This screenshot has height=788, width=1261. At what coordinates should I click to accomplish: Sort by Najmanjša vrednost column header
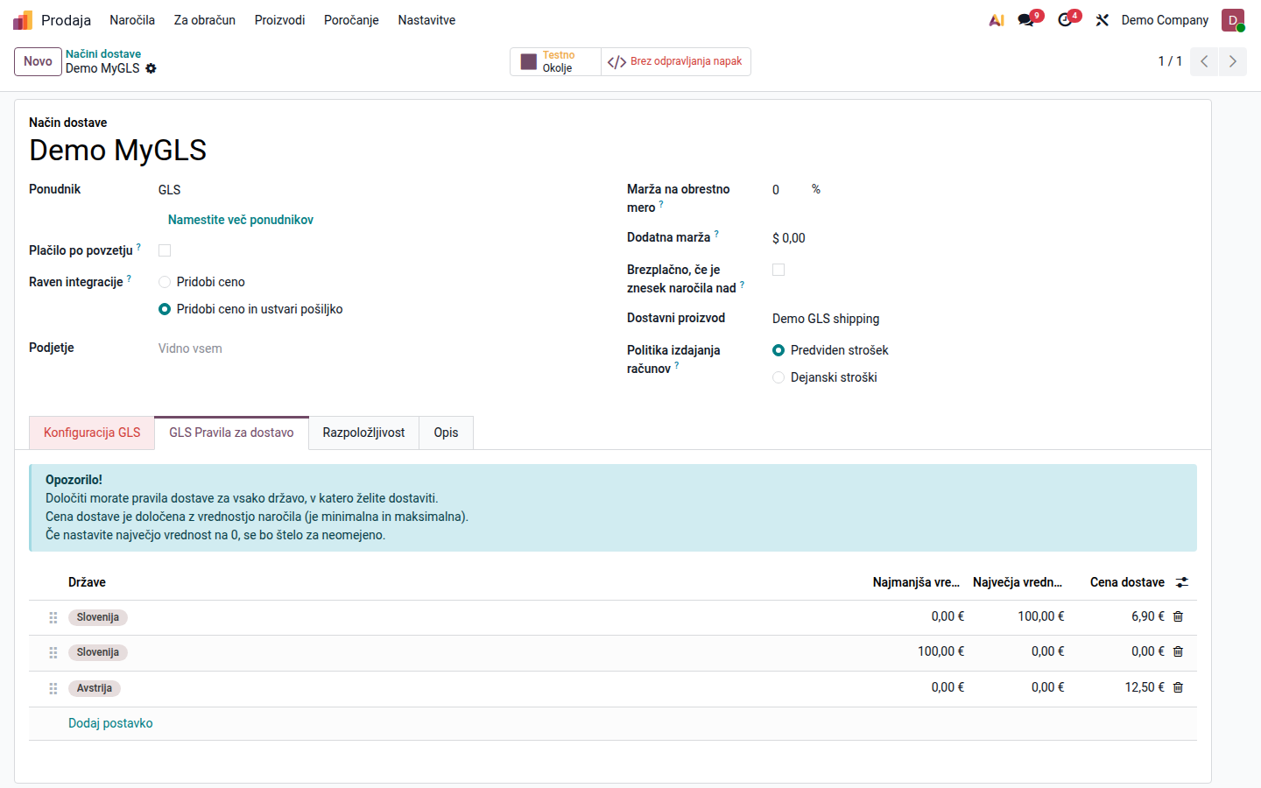point(916,582)
